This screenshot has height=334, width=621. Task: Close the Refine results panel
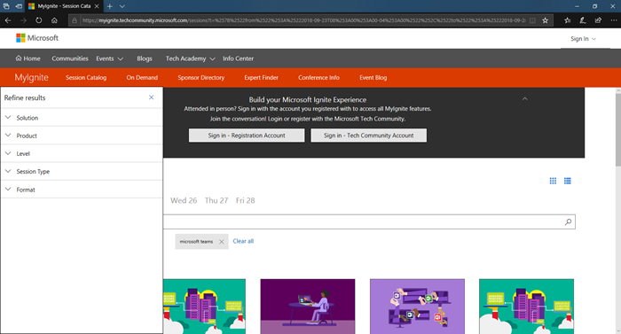coord(152,97)
